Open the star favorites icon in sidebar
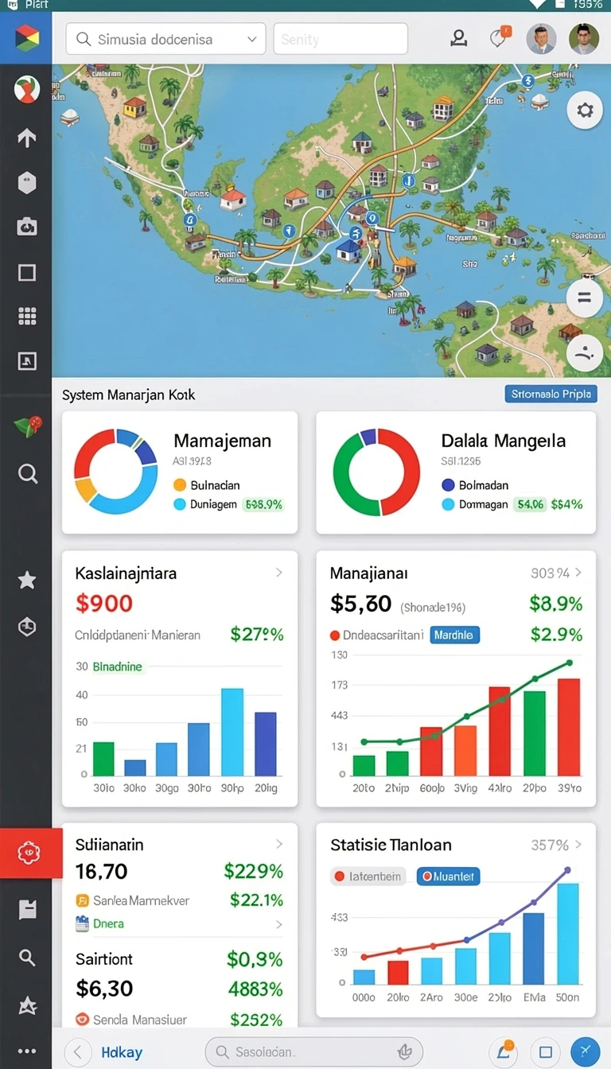The image size is (611, 1069). tap(27, 580)
